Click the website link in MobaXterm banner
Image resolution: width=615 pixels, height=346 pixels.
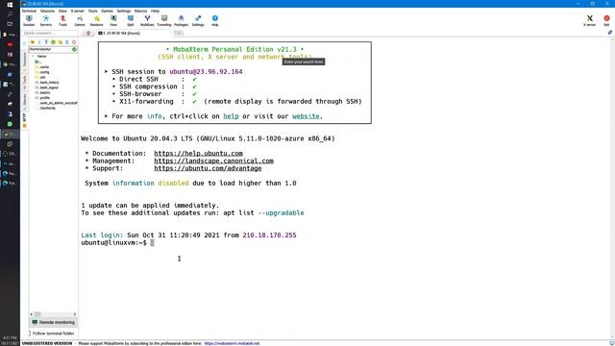pyautogui.click(x=306, y=116)
